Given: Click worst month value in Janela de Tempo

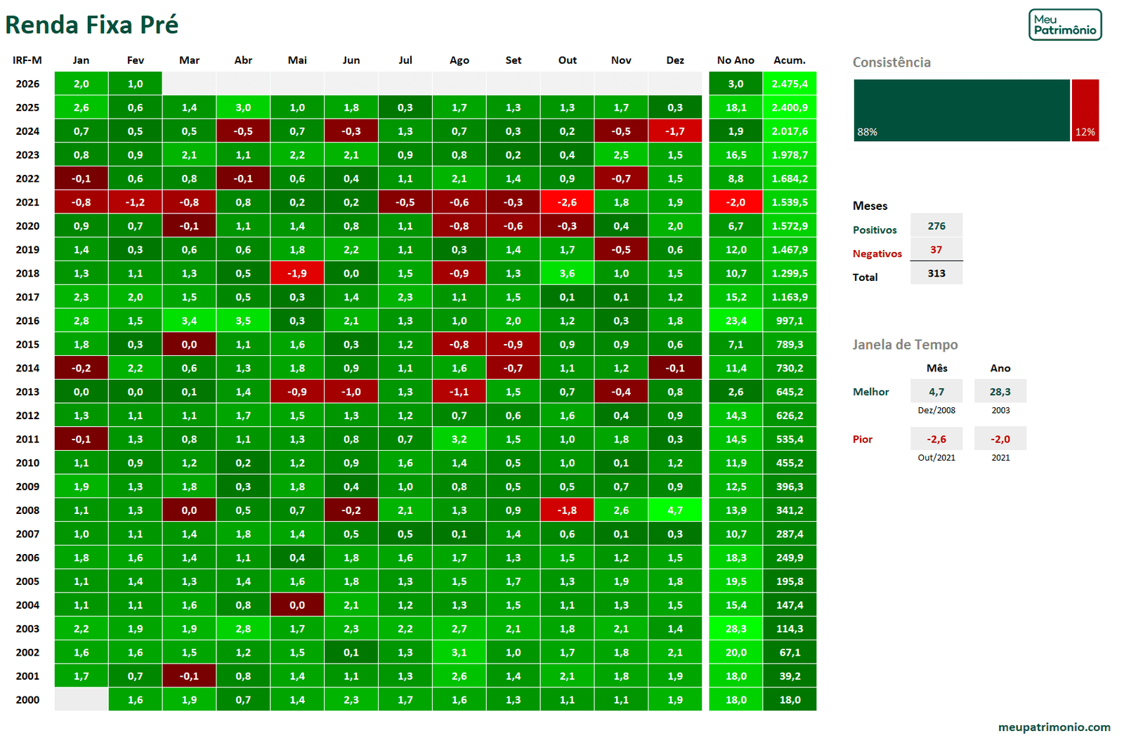Looking at the screenshot, I should (936, 439).
